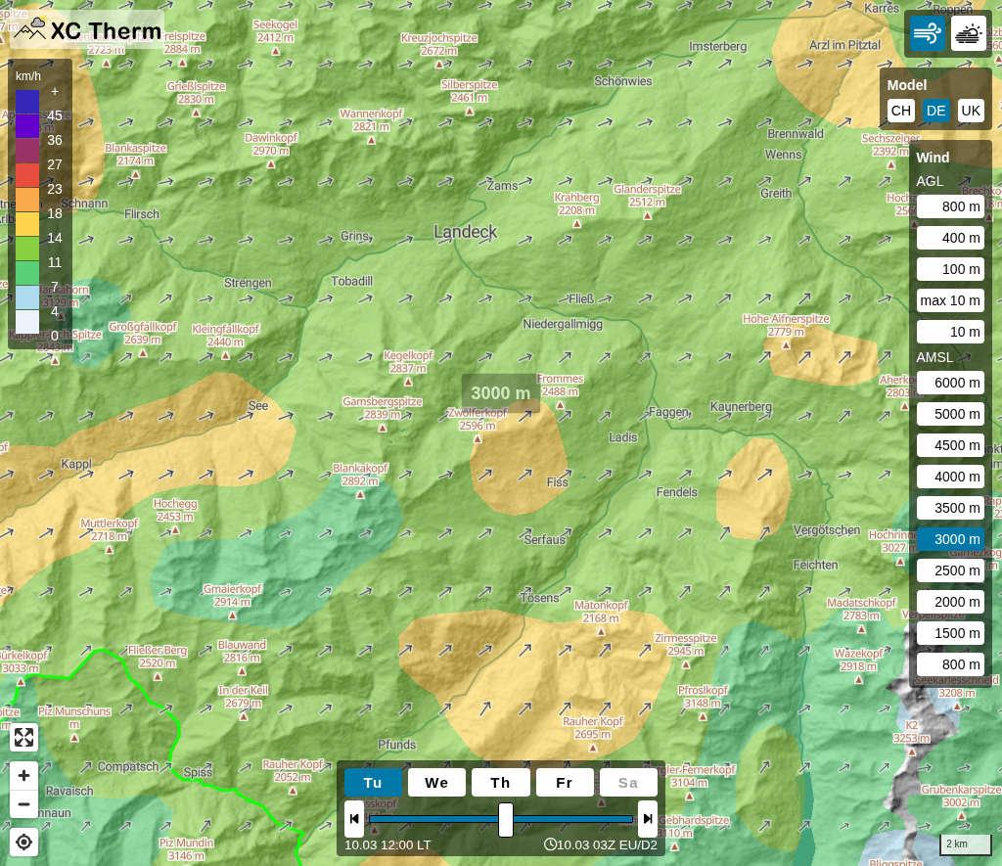Zoom out of the map

24,804
